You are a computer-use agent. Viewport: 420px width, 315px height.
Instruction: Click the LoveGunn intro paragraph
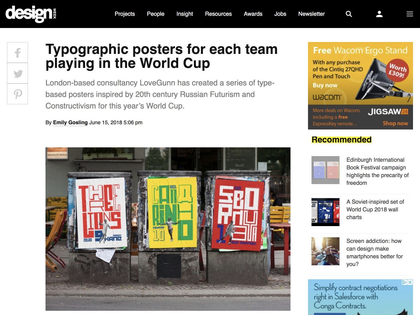(160, 94)
